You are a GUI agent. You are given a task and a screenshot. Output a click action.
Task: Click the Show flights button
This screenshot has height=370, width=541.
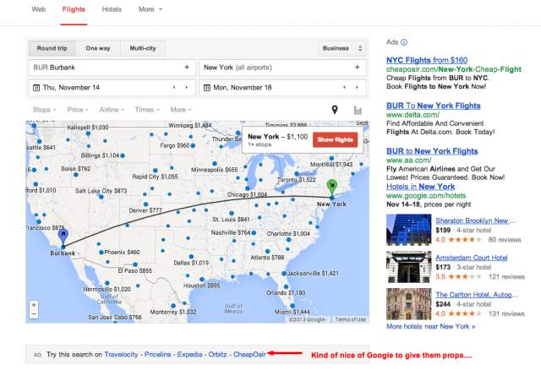tap(335, 139)
